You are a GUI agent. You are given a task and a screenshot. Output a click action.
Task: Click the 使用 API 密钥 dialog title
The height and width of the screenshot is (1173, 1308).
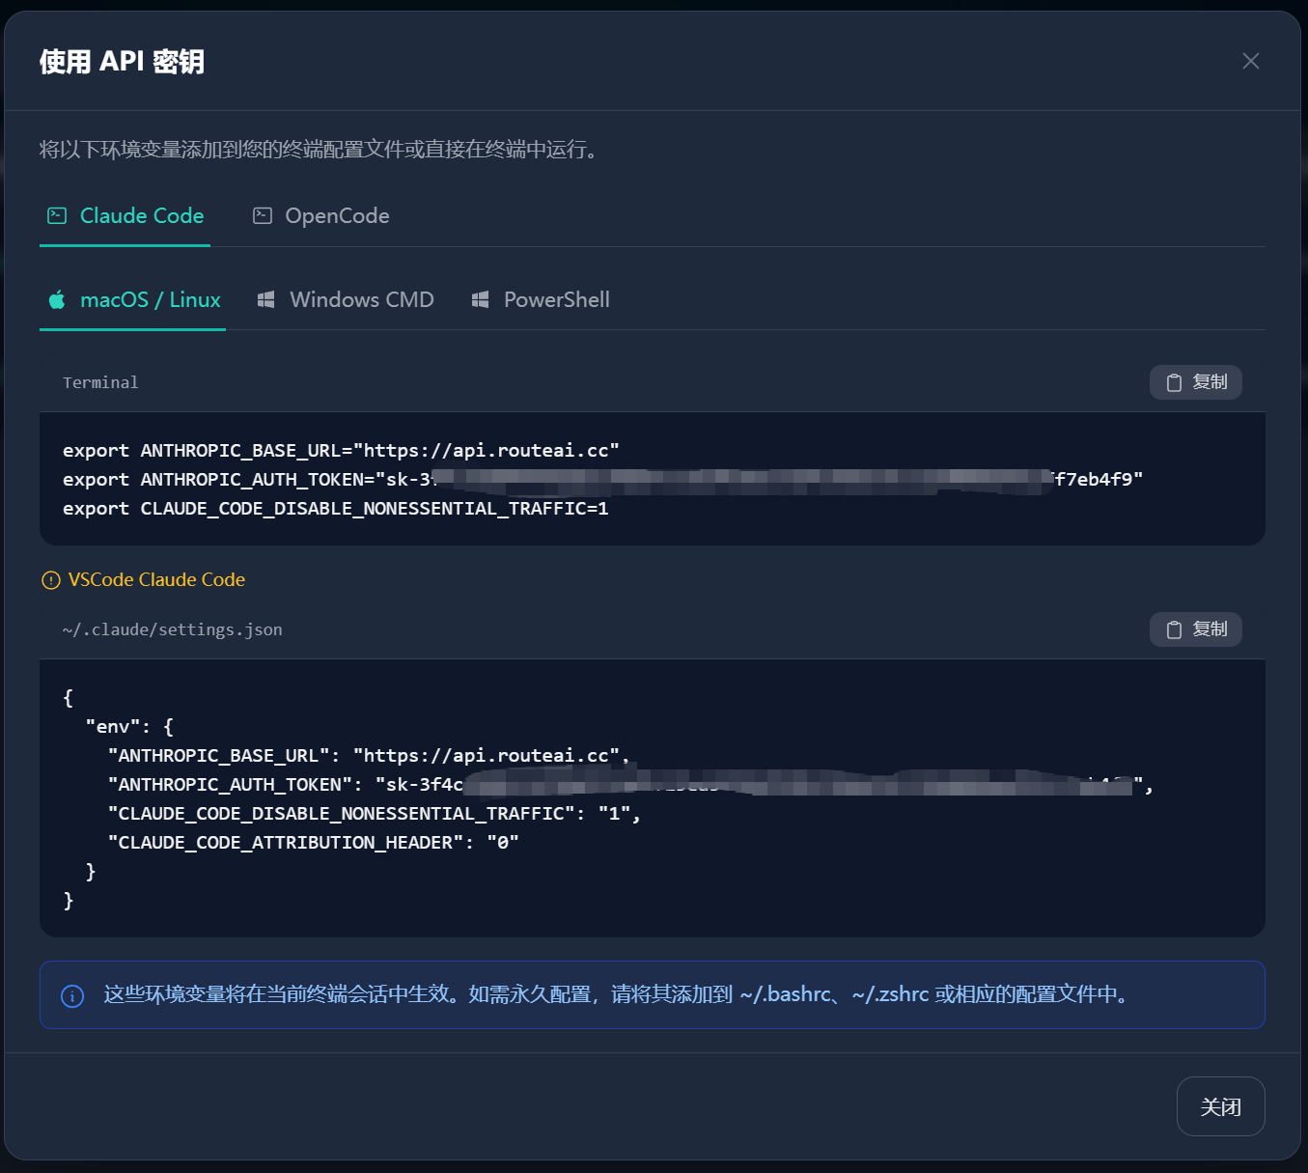click(122, 62)
